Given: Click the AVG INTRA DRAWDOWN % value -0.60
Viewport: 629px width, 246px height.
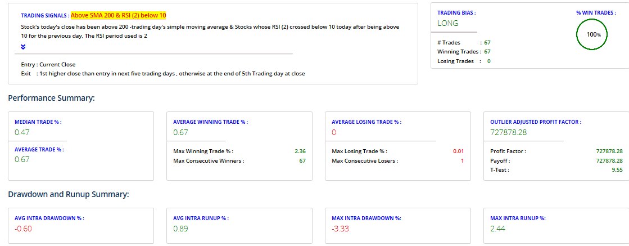Looking at the screenshot, I should pos(24,229).
